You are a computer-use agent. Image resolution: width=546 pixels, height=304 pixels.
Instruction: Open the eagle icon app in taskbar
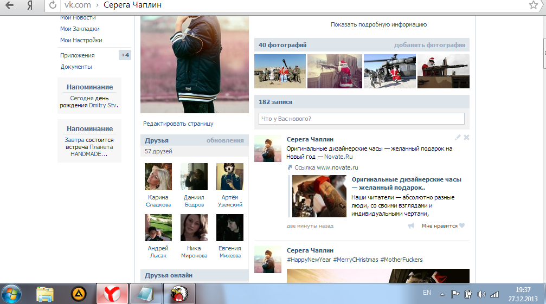click(x=179, y=294)
